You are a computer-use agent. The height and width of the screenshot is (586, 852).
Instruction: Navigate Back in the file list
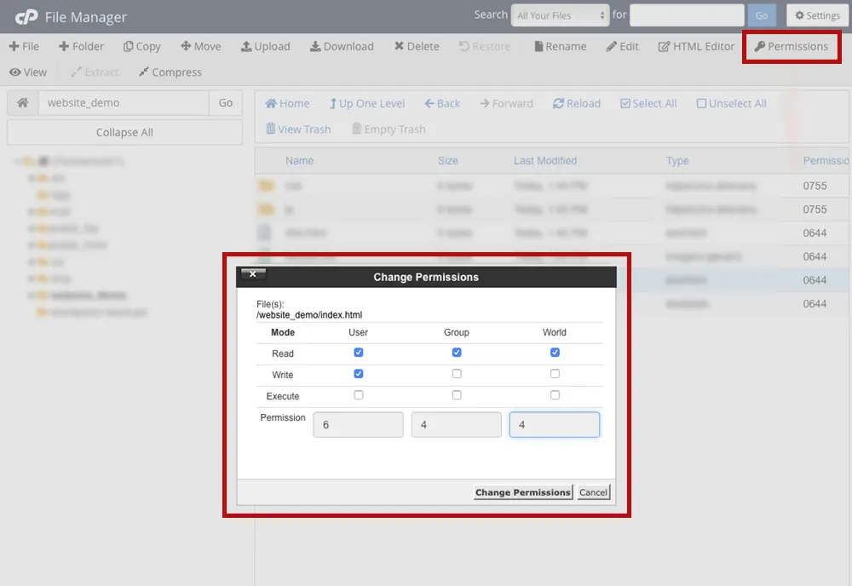tap(442, 103)
